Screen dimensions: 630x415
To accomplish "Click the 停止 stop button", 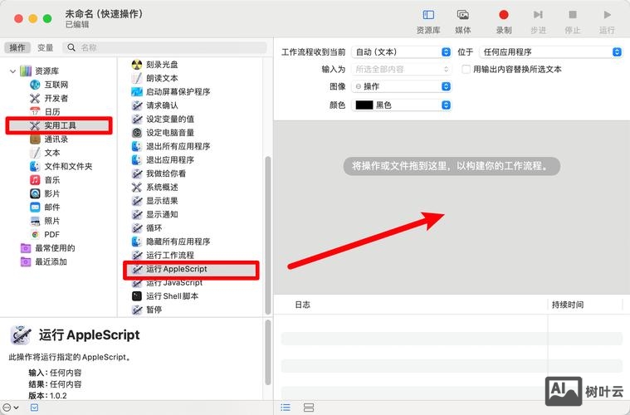I will 573,22.
